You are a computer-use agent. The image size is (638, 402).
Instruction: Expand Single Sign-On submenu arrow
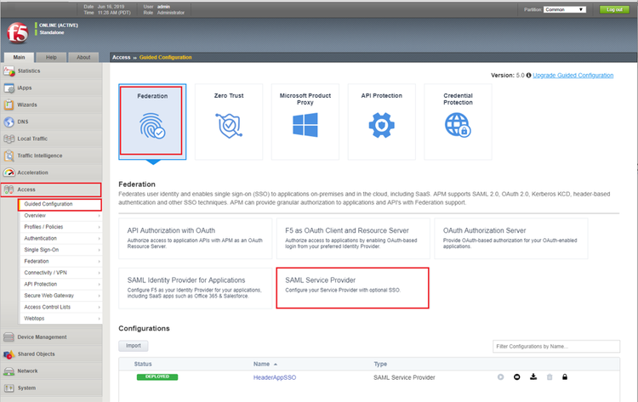point(99,250)
